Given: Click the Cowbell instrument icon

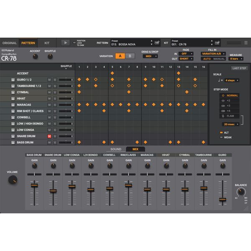Looking at the screenshot, I should click(x=13, y=117).
